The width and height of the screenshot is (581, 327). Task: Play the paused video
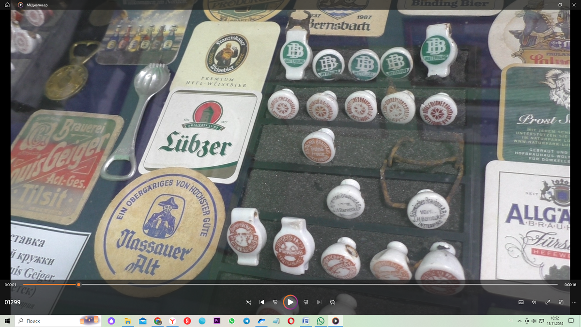click(290, 302)
